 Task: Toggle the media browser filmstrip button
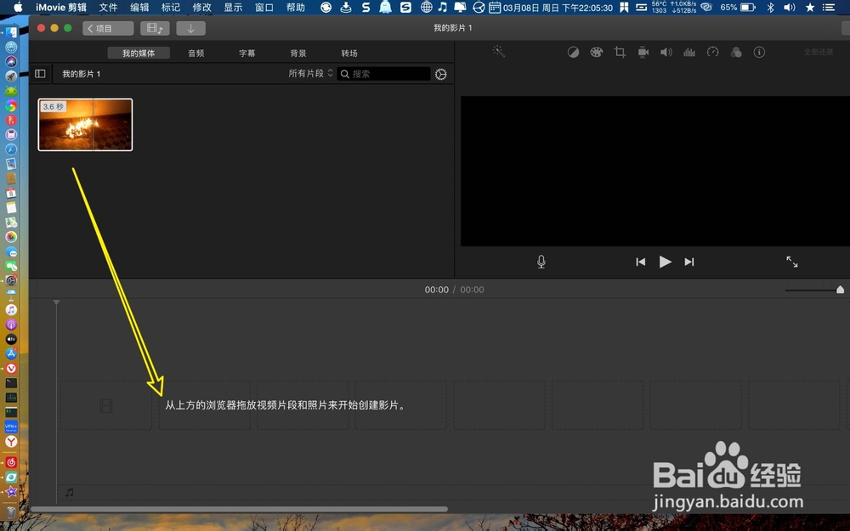155,28
